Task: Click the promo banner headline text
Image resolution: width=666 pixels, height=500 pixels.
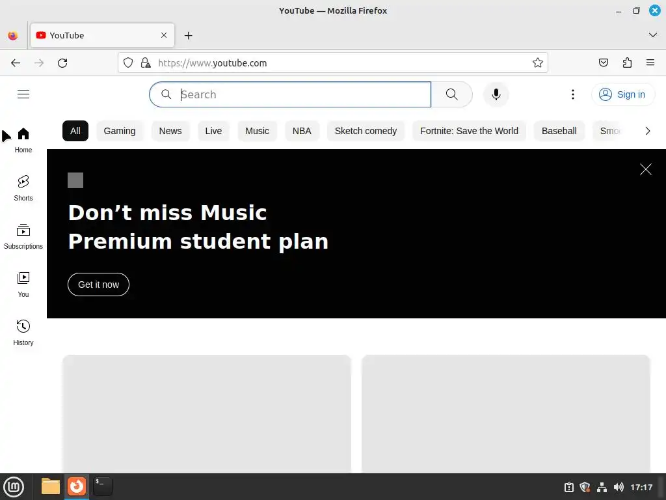Action: click(x=198, y=227)
